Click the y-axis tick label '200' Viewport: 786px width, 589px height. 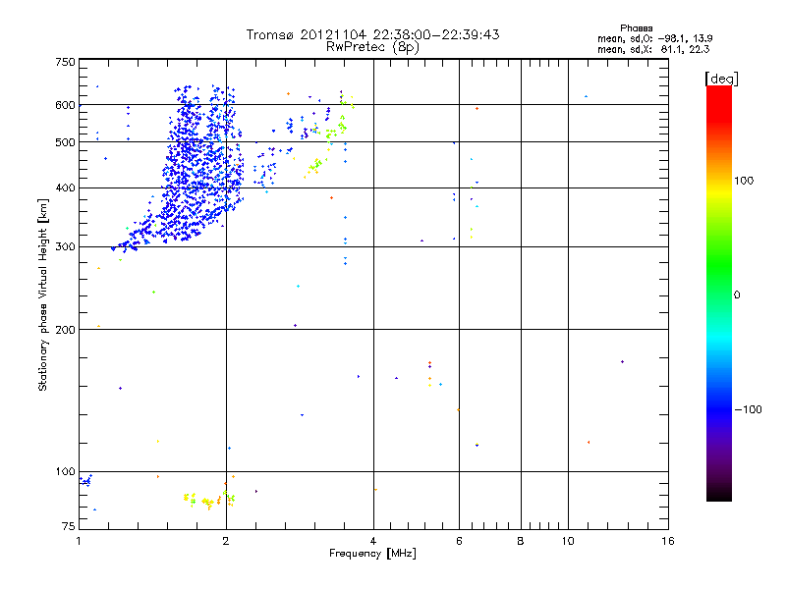point(65,330)
